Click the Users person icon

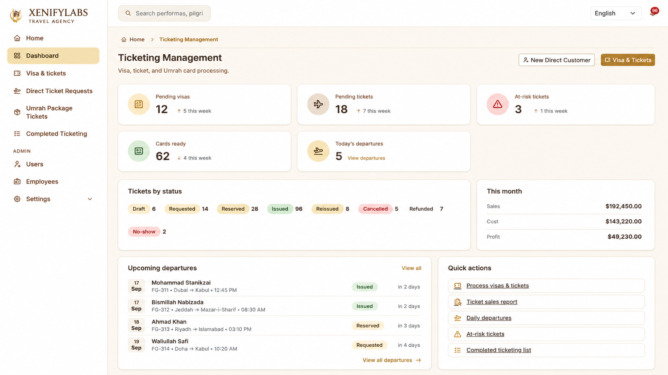click(17, 164)
